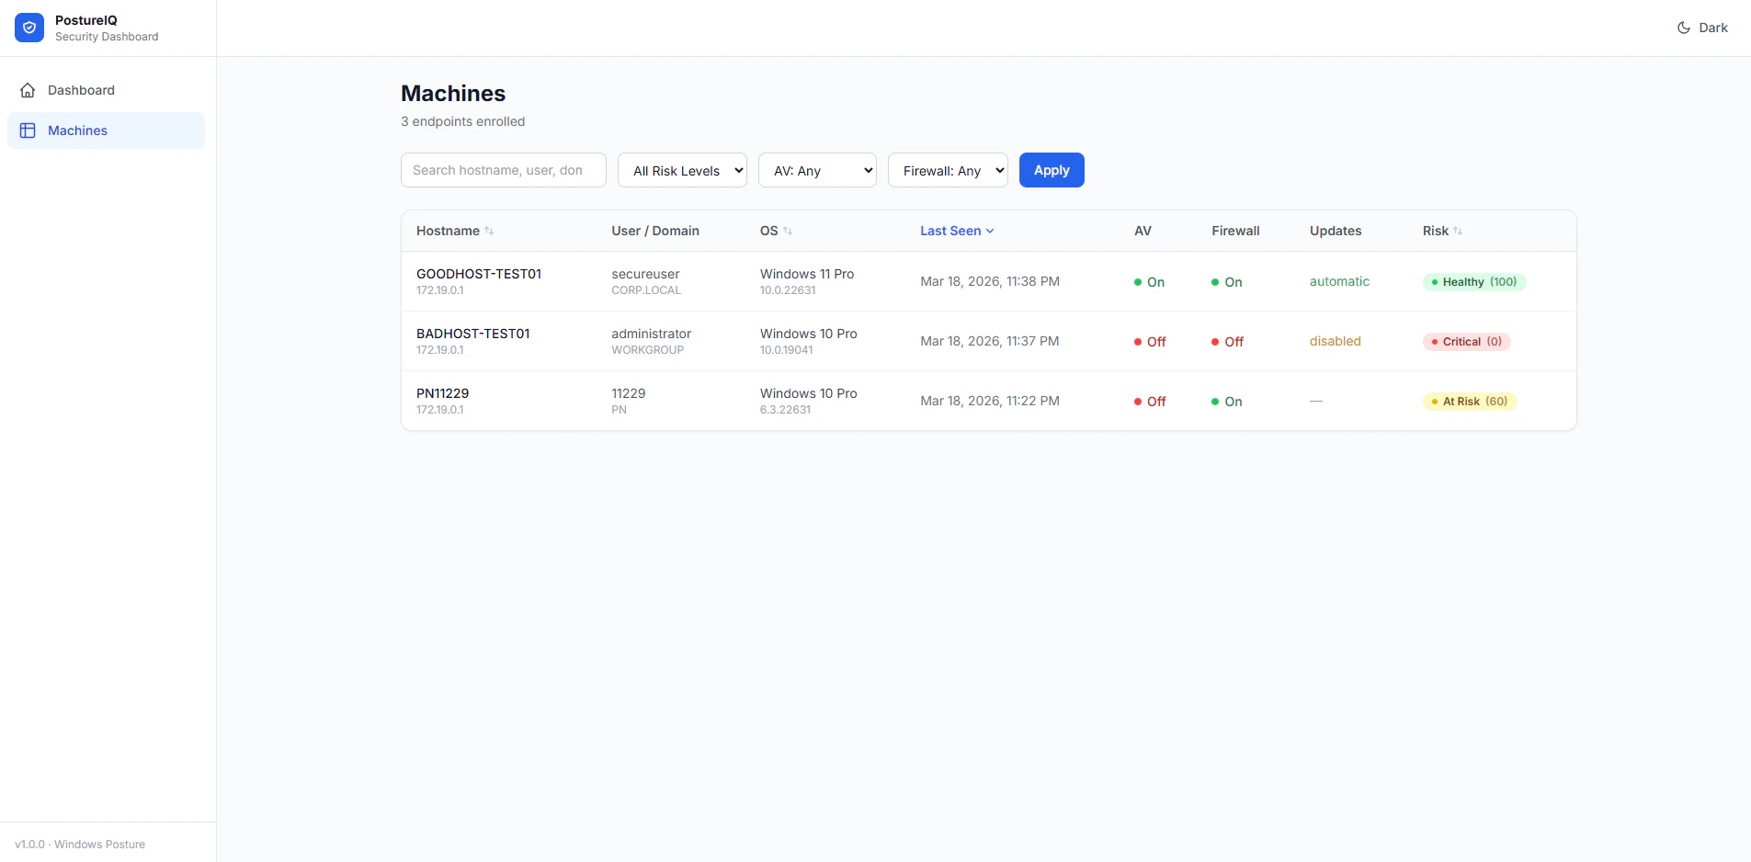Focus the hostname search field
Viewport: 1751px width, 862px height.
click(x=504, y=170)
